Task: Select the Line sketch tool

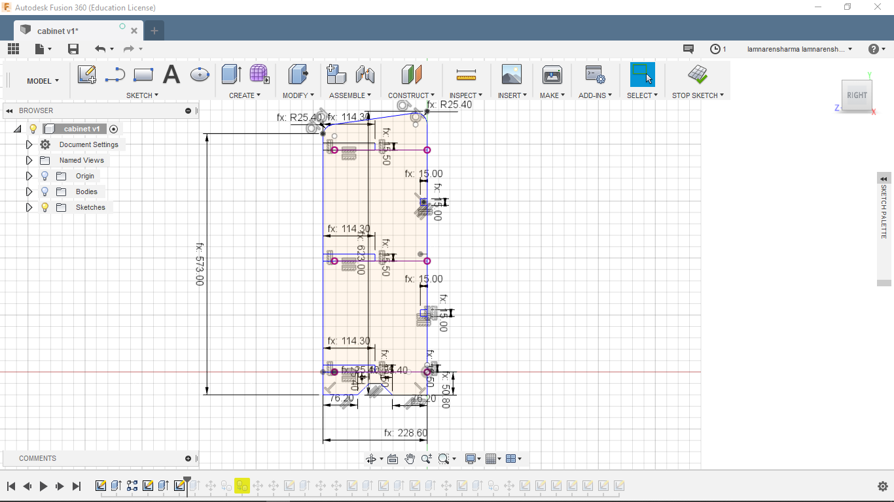Action: click(x=115, y=75)
